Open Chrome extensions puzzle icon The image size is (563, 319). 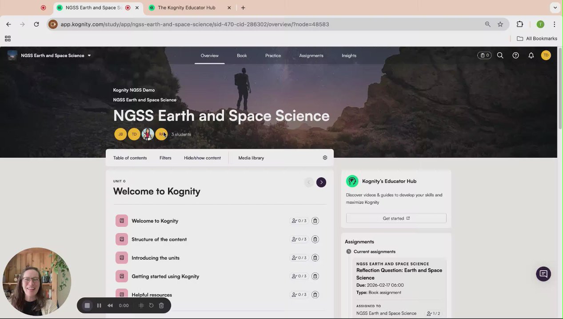pos(520,24)
